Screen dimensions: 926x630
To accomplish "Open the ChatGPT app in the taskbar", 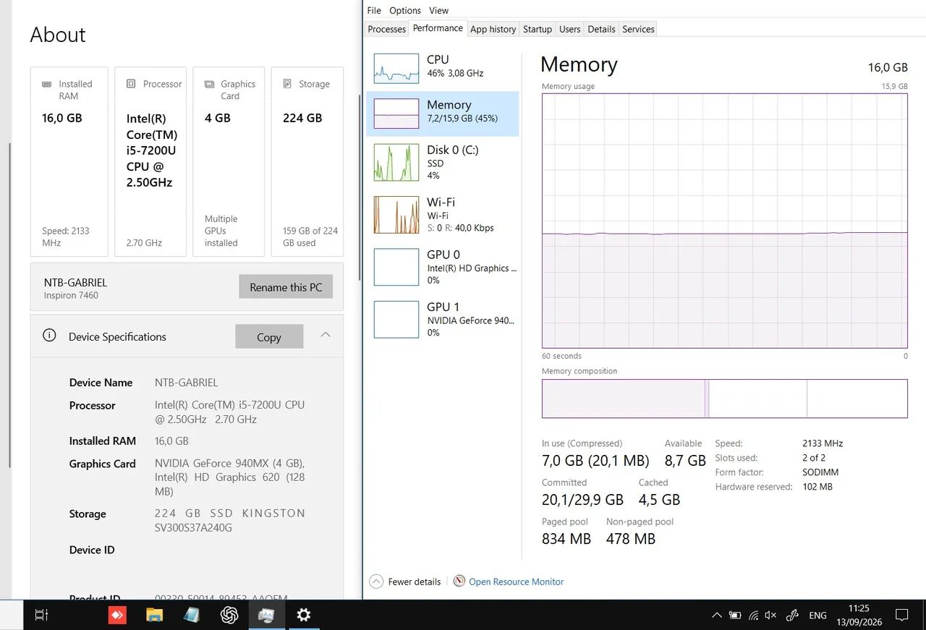I will pyautogui.click(x=229, y=615).
